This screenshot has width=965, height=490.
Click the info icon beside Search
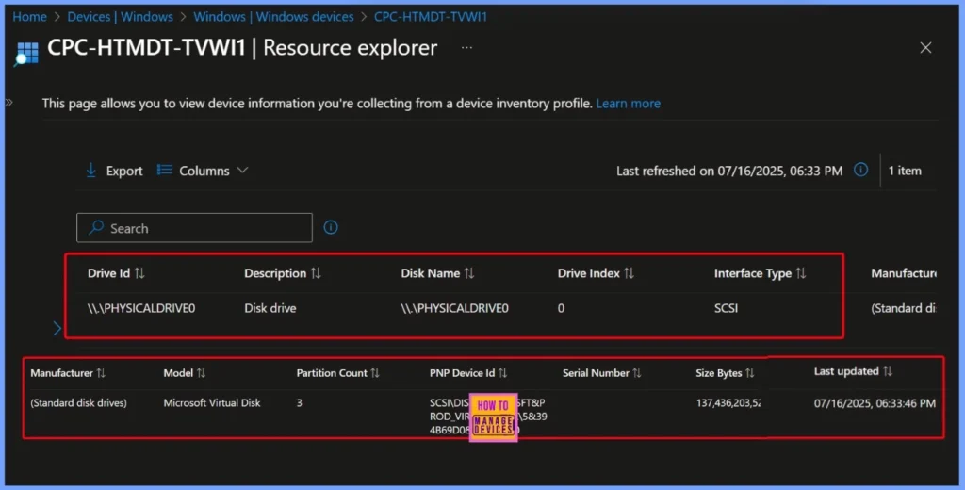pyautogui.click(x=331, y=228)
